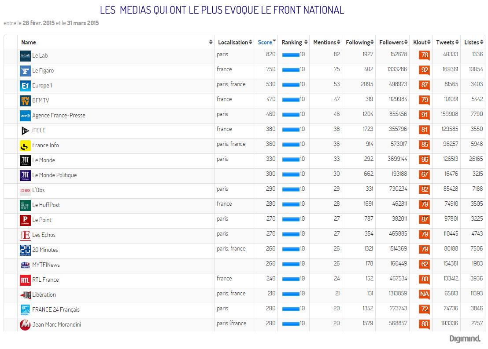This screenshot has width=488, height=349.
Task: Click Libération's listes value 11393
Action: (477, 294)
